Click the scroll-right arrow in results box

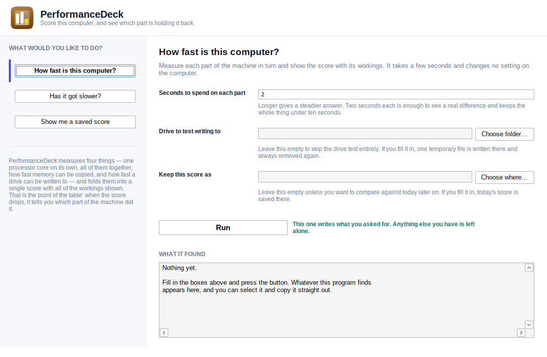click(x=521, y=332)
